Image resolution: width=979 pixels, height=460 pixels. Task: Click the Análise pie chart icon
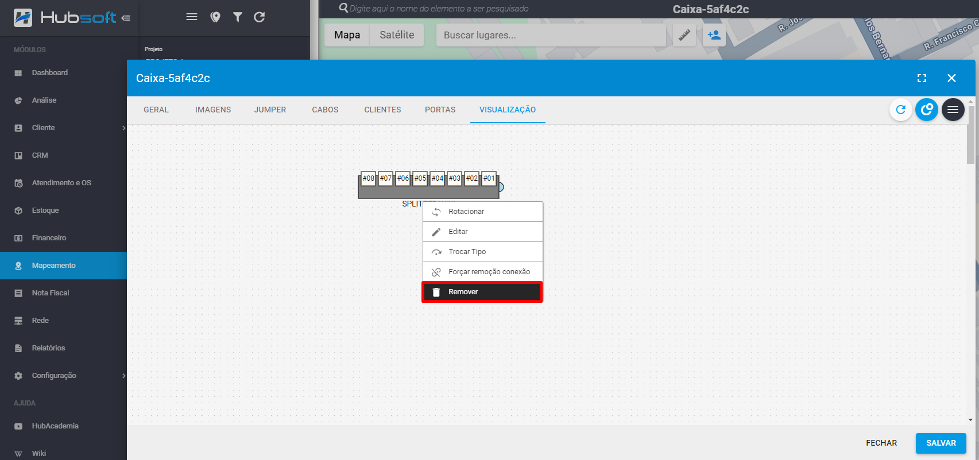tap(18, 100)
